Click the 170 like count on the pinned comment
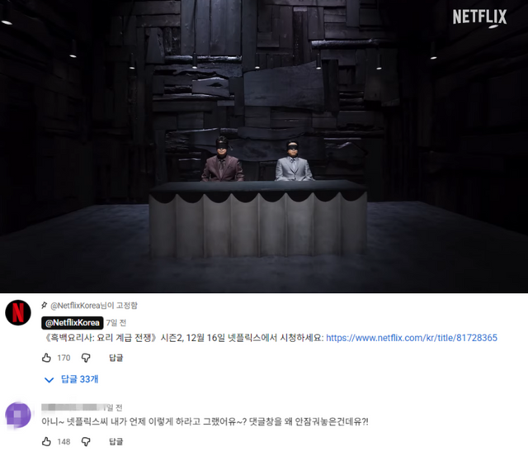This screenshot has width=528, height=456. pyautogui.click(x=64, y=358)
